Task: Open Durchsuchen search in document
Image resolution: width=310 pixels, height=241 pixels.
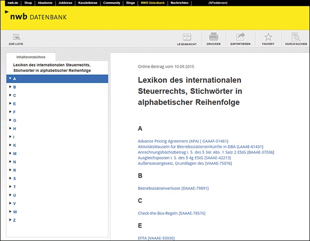Action: [295, 38]
